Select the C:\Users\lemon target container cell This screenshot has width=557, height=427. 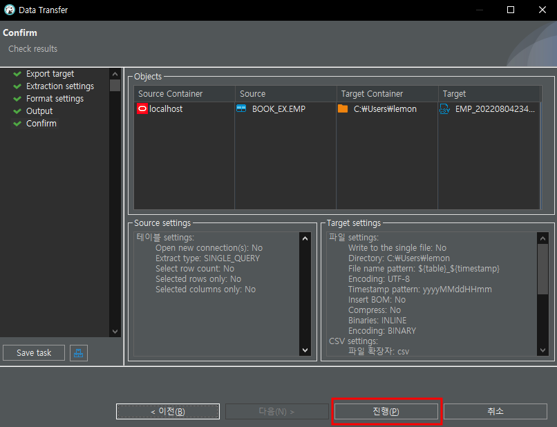387,108
